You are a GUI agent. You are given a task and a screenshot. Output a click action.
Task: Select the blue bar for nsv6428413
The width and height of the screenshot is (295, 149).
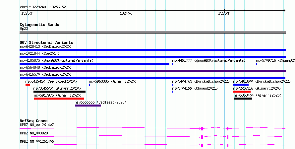pyautogui.click(x=152, y=50)
